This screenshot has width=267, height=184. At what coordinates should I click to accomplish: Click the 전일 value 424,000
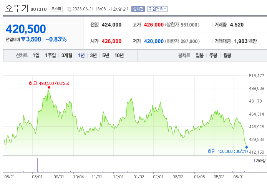tap(111, 25)
